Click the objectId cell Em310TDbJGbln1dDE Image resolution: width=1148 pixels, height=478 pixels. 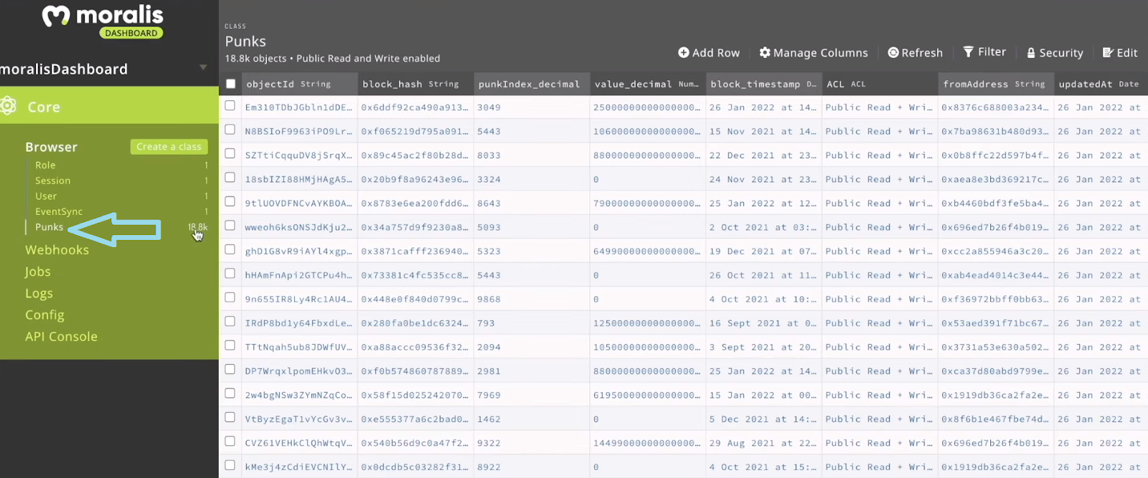tap(300, 107)
